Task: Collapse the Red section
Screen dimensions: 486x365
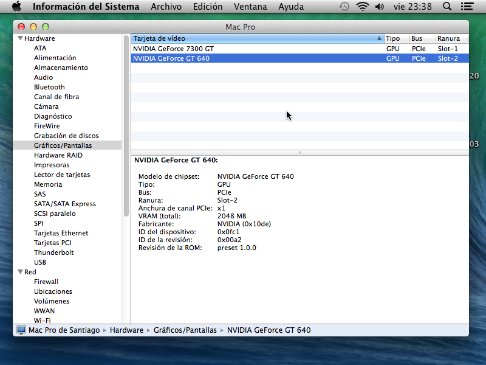Action: (x=20, y=272)
